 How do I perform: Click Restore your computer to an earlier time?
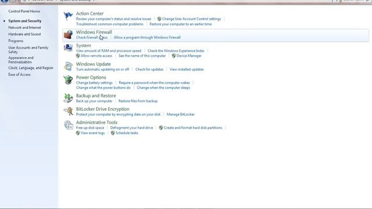pyautogui.click(x=181, y=24)
